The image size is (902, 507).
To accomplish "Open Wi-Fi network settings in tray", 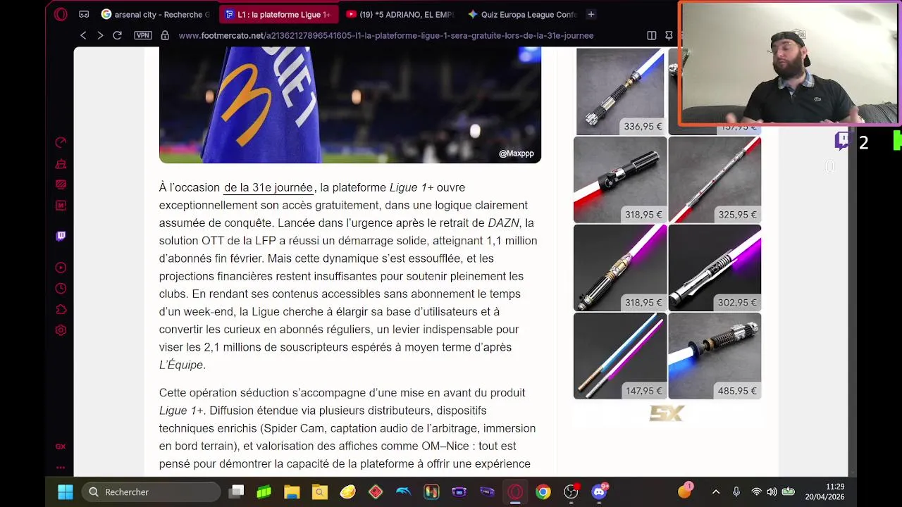I will 756,492.
